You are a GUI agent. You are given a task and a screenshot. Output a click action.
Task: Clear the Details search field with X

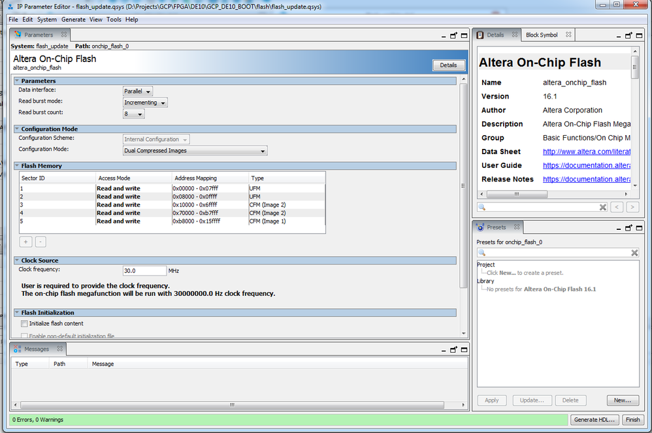click(x=603, y=207)
